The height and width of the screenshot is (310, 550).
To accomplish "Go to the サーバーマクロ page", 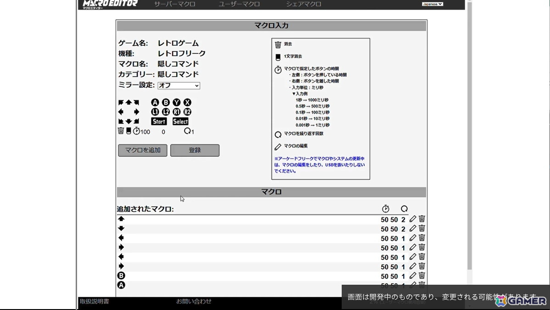I will point(175,4).
